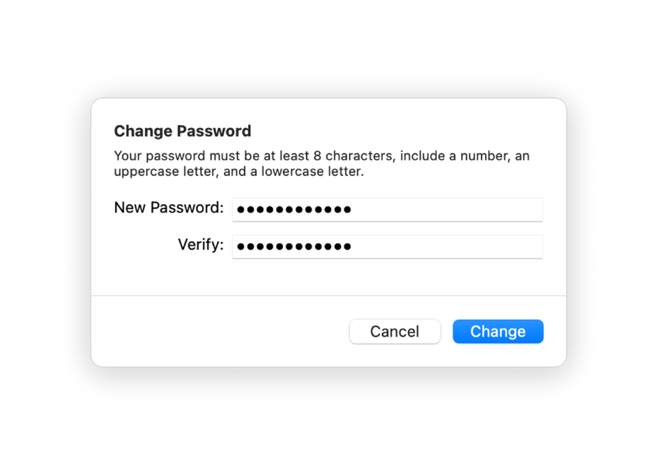Confirm with the blue Change button

coord(498,332)
